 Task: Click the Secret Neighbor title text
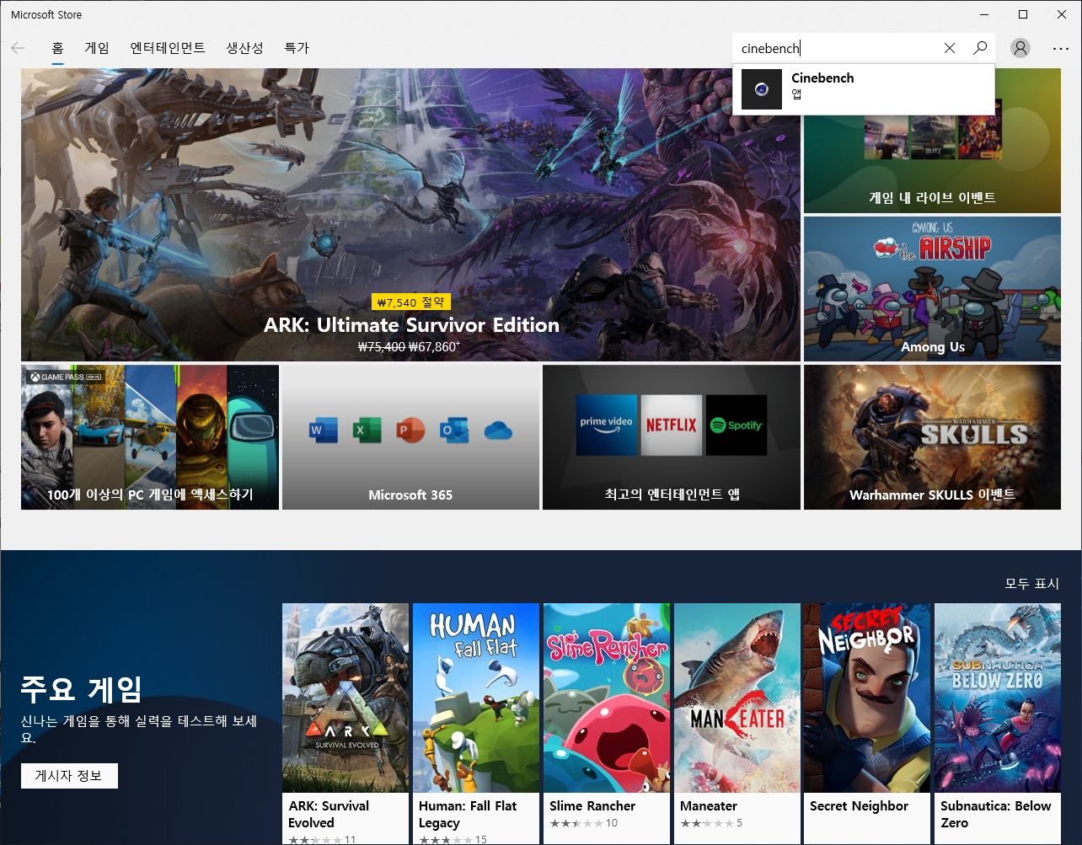[859, 806]
